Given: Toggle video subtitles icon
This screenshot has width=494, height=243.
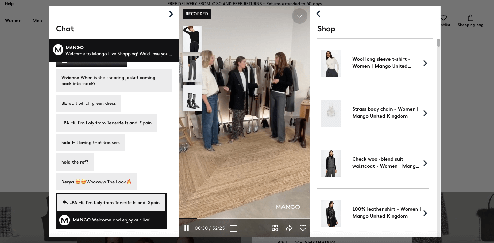Looking at the screenshot, I should (x=233, y=228).
